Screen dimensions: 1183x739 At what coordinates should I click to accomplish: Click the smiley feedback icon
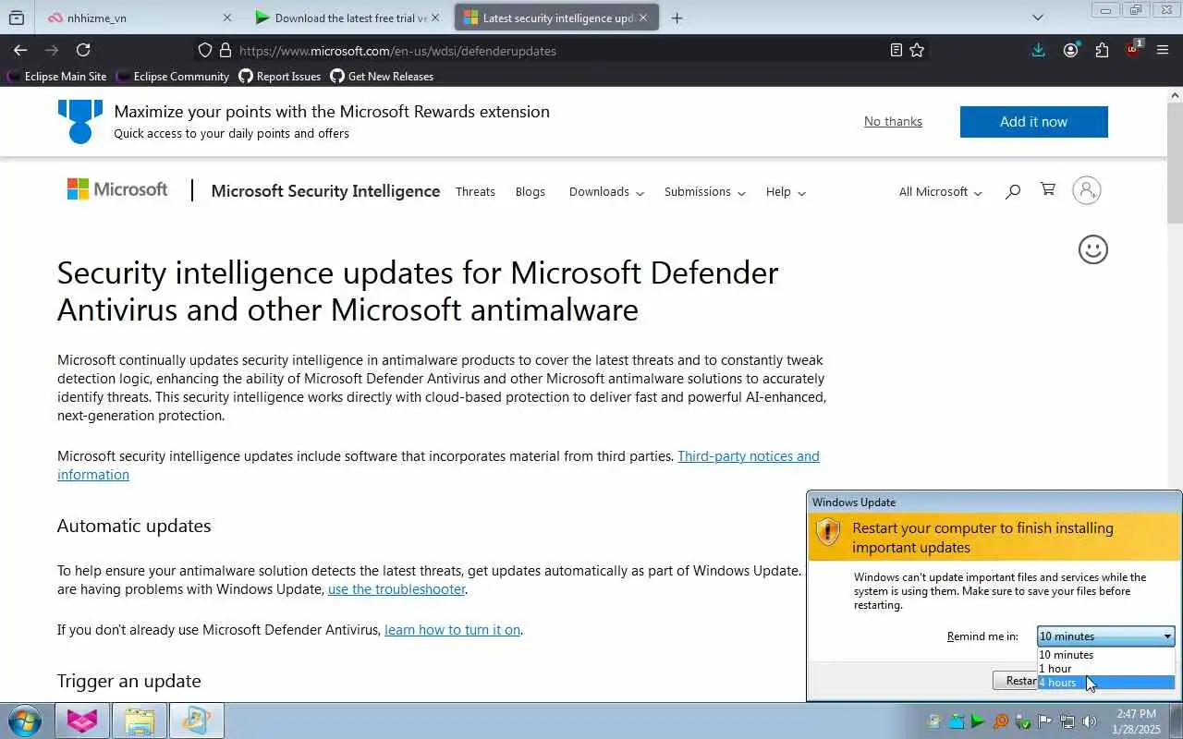click(1092, 249)
